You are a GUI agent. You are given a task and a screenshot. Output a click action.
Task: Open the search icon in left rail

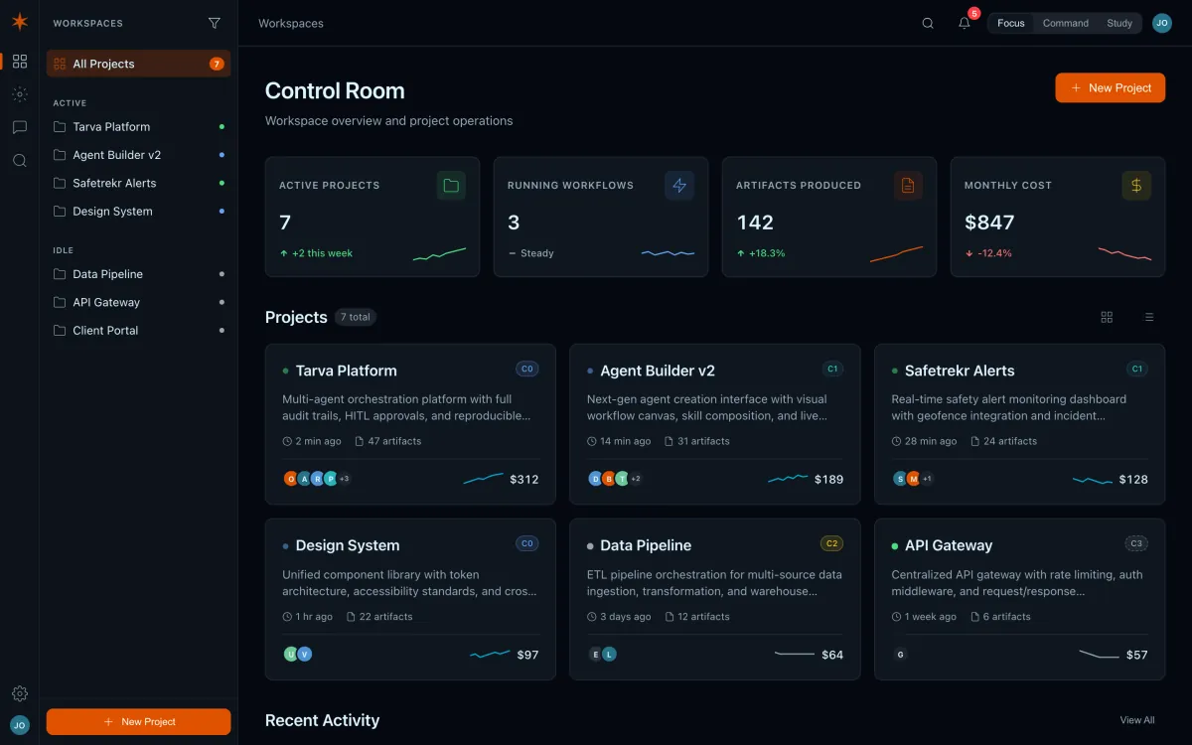point(19,160)
